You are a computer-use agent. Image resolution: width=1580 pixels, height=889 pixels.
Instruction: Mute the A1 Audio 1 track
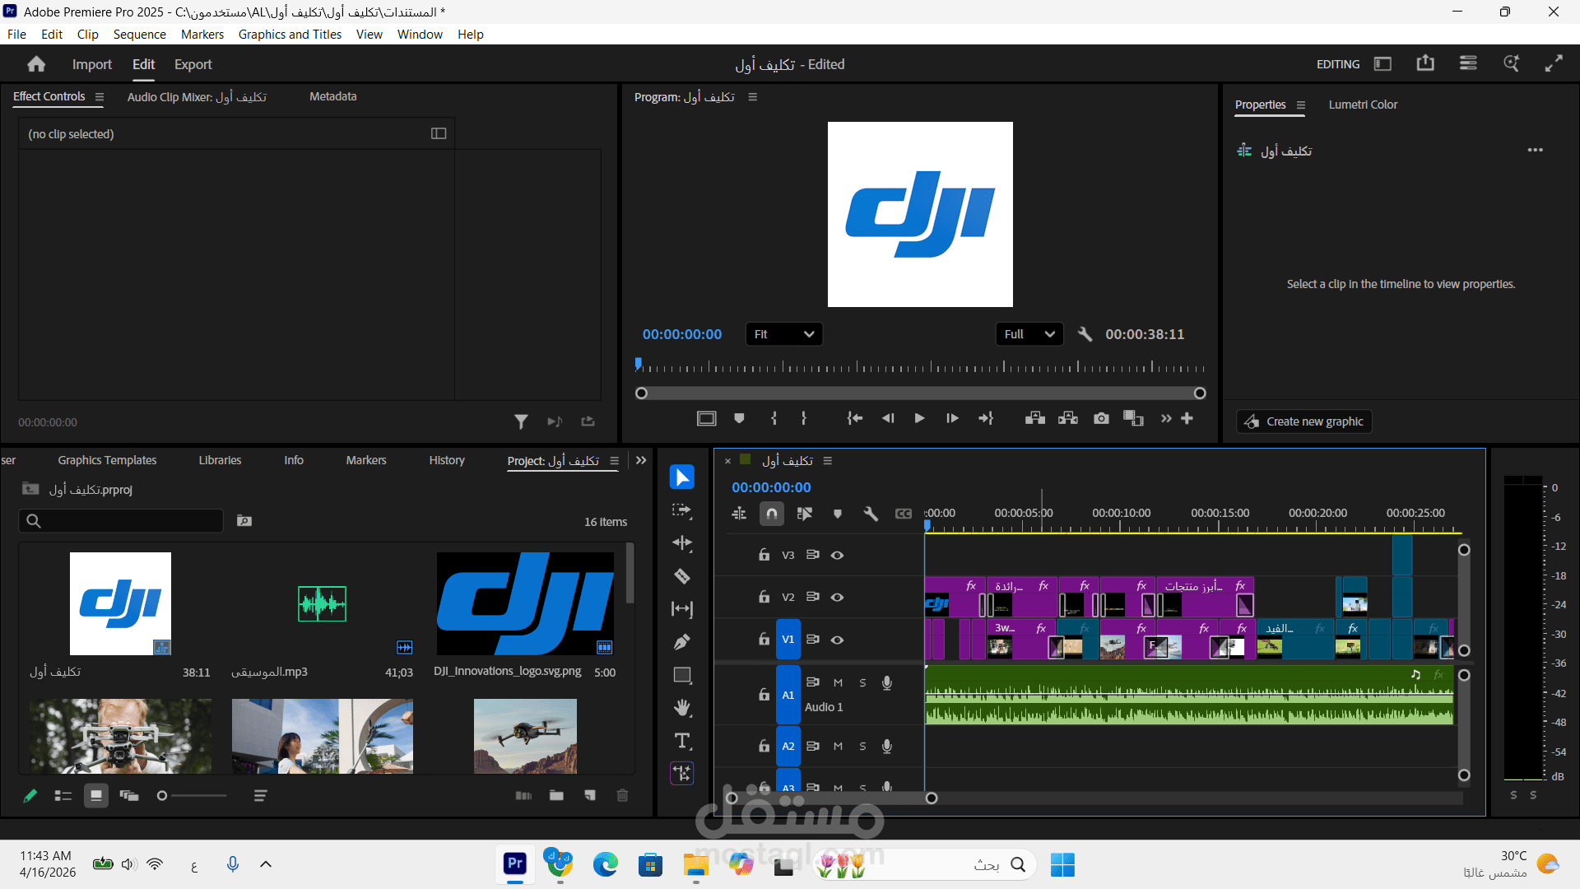click(838, 682)
